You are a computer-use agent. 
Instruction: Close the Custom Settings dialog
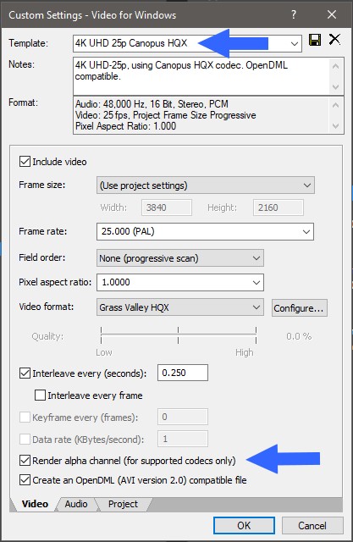(x=332, y=14)
